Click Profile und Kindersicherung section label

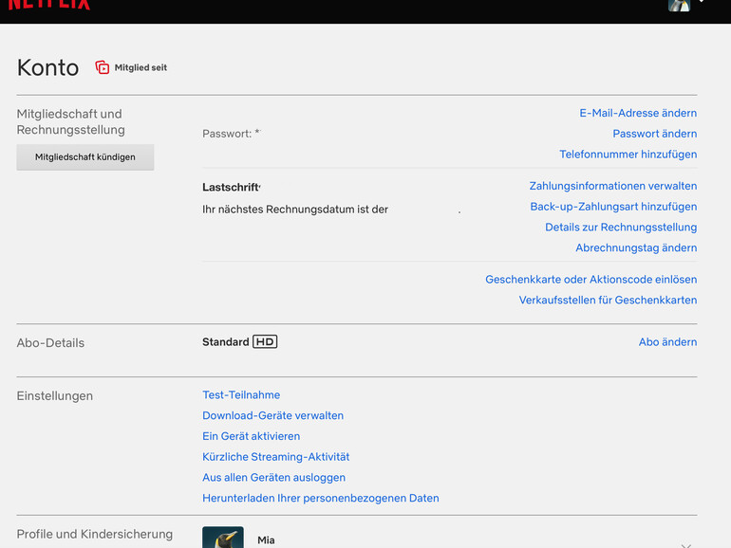click(95, 534)
